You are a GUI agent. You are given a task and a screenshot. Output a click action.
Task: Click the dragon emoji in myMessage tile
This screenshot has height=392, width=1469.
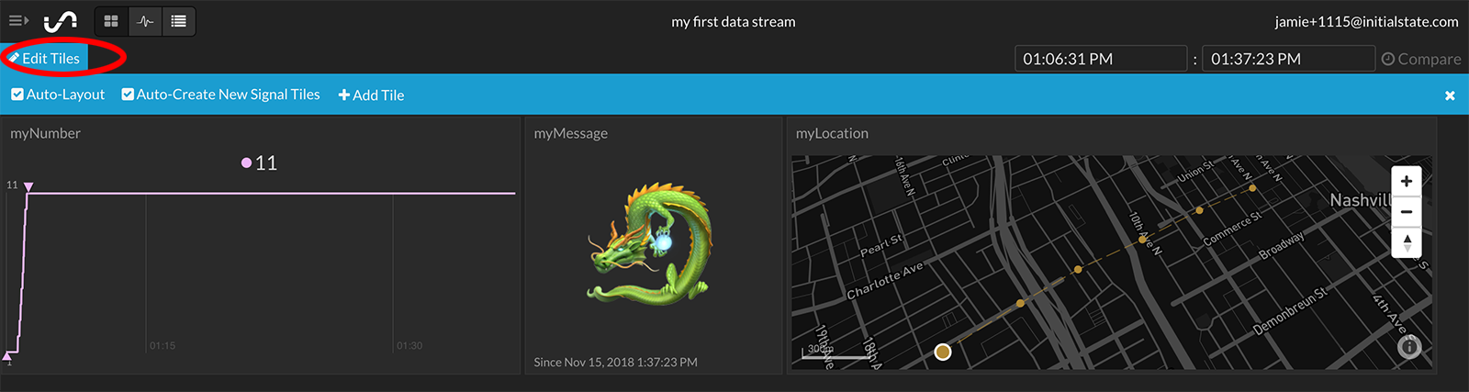650,243
